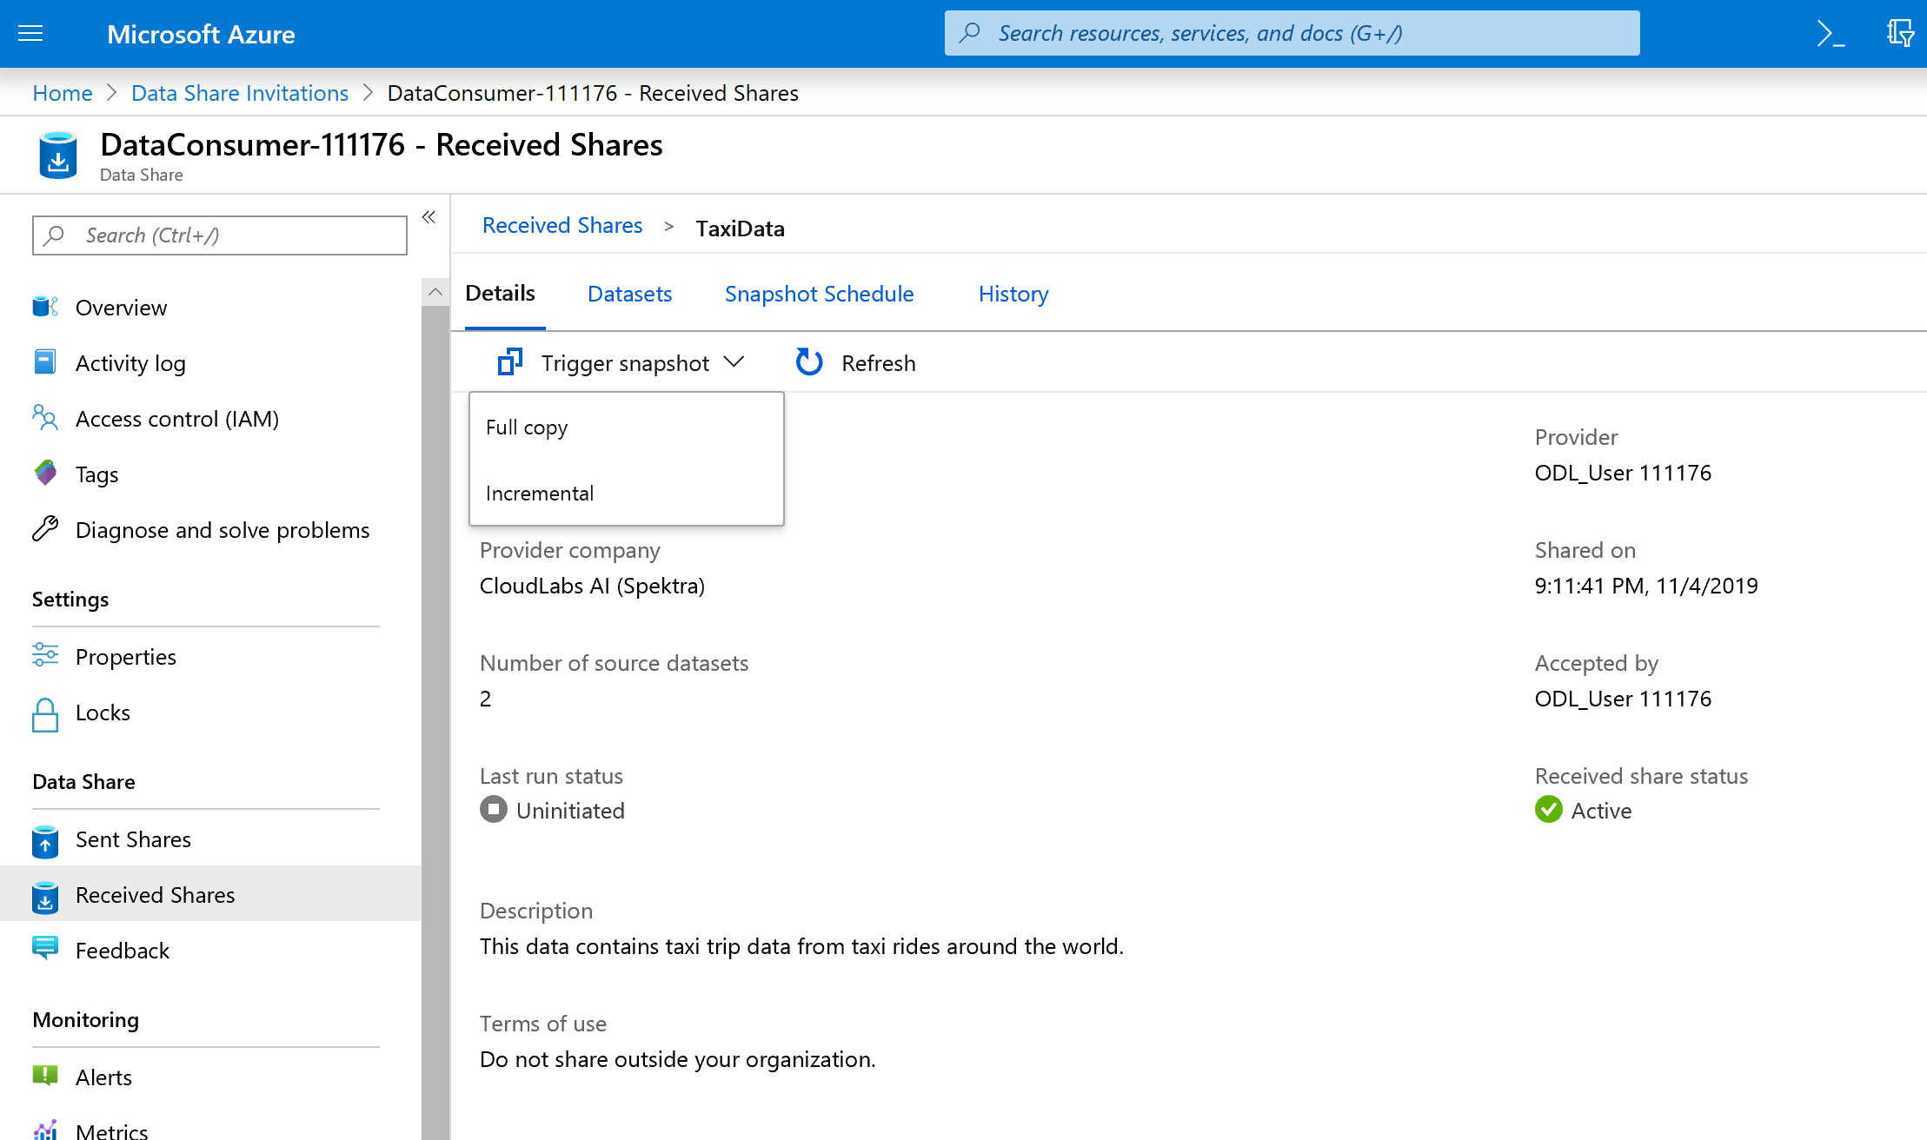The width and height of the screenshot is (1927, 1140).
Task: Navigate to Data Share Invitations breadcrumb
Action: [x=239, y=93]
